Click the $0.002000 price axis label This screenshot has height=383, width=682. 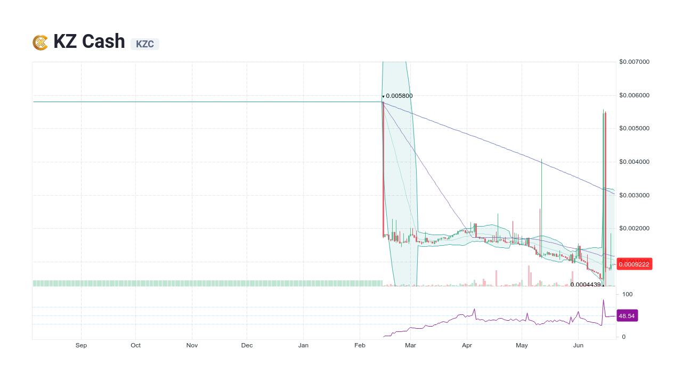point(634,228)
